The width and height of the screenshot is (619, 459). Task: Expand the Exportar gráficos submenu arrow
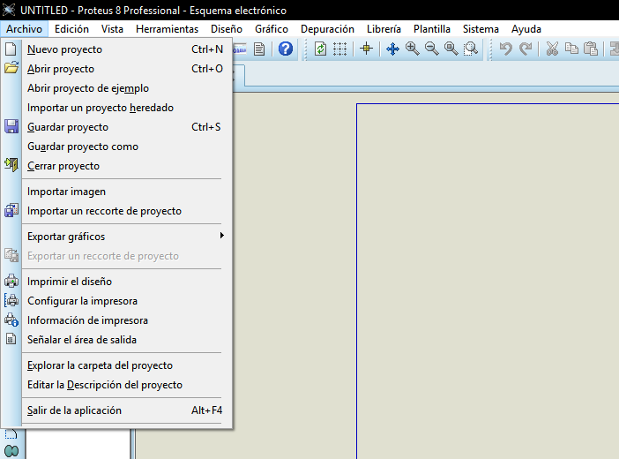pyautogui.click(x=222, y=236)
